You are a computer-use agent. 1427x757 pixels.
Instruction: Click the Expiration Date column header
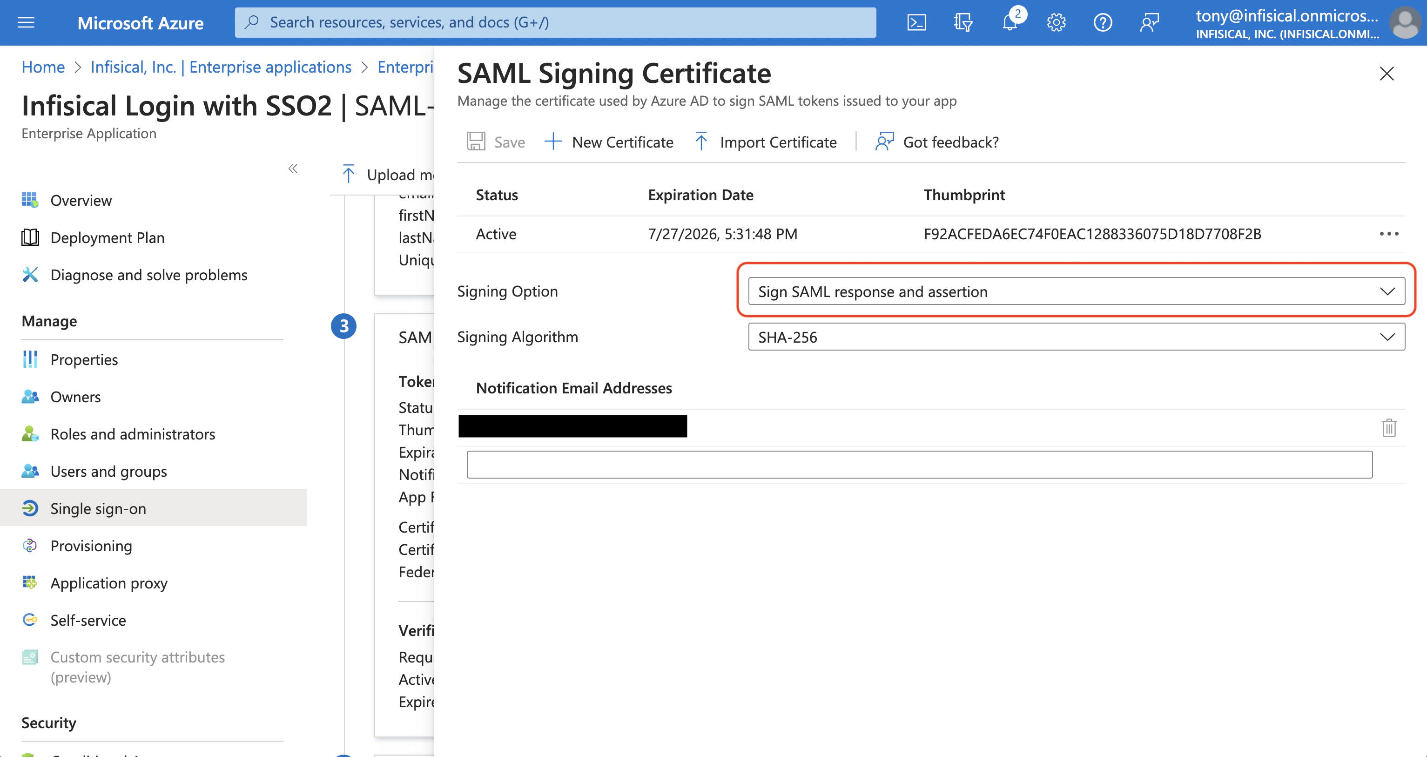pyautogui.click(x=700, y=195)
